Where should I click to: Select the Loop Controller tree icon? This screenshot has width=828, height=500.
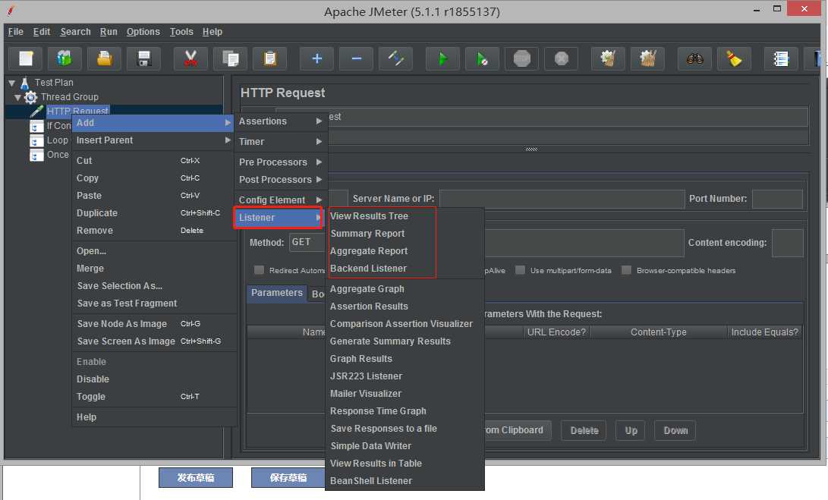(x=36, y=140)
